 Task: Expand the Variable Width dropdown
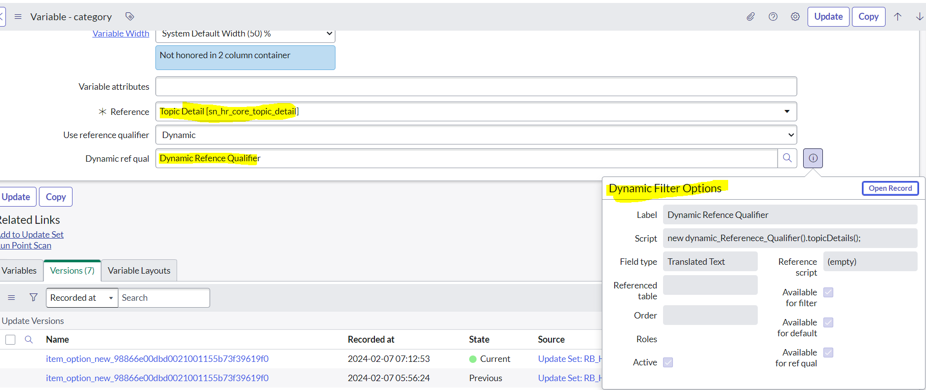[245, 34]
